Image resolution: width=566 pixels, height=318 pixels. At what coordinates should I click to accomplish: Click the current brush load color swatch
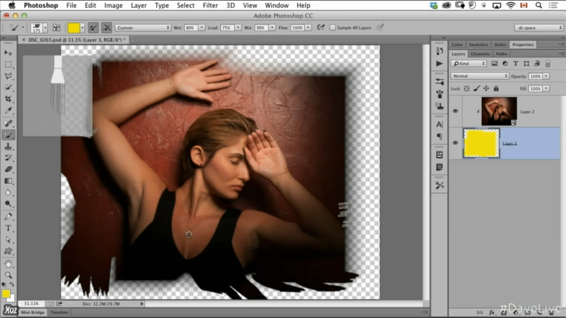pos(74,28)
